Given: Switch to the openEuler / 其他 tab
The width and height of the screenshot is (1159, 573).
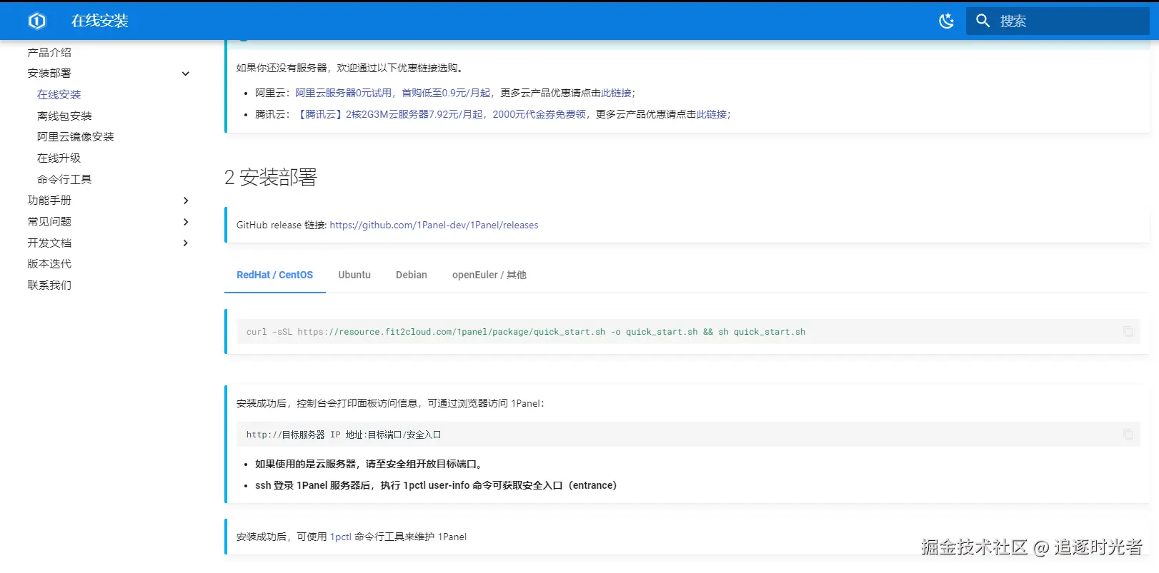Looking at the screenshot, I should pos(489,275).
